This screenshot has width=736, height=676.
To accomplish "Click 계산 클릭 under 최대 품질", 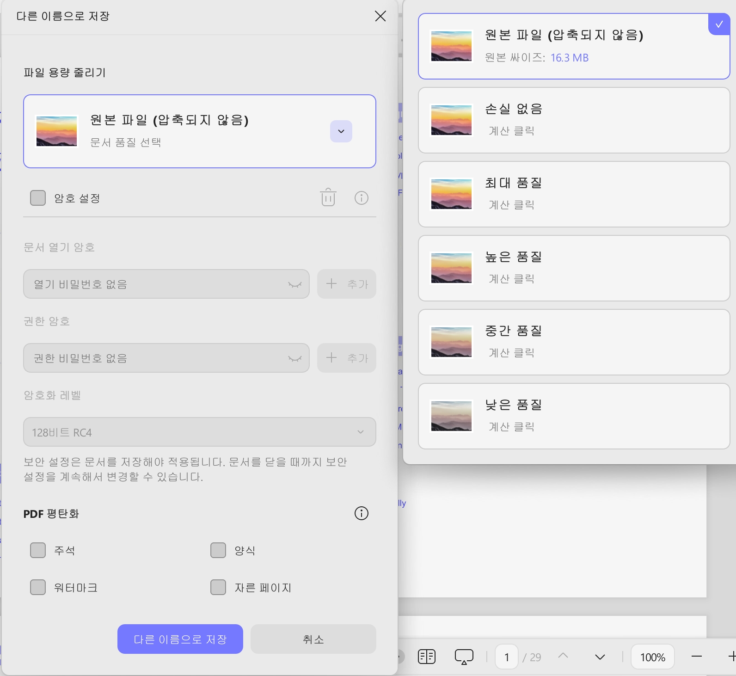I will (x=511, y=205).
